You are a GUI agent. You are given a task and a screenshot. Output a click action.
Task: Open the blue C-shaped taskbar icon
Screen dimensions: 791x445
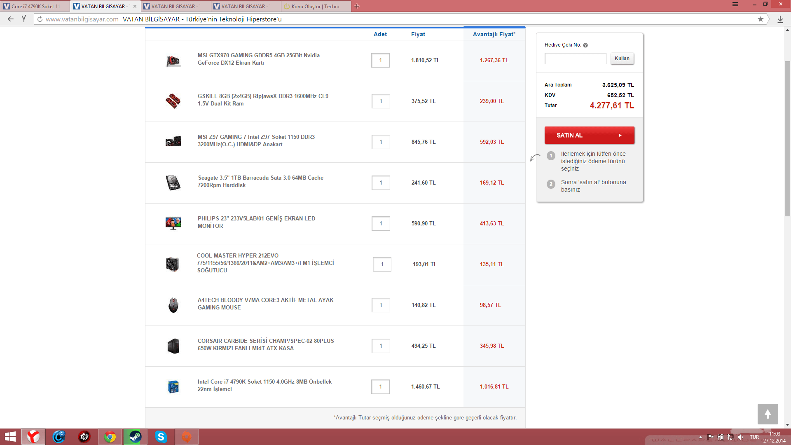(59, 437)
